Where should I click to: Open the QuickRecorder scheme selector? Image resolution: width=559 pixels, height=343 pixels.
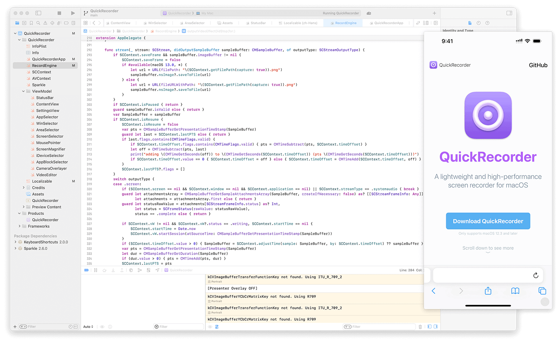[178, 13]
